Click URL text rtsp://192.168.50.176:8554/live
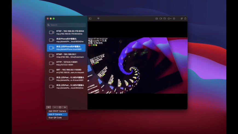 (x=69, y=34)
